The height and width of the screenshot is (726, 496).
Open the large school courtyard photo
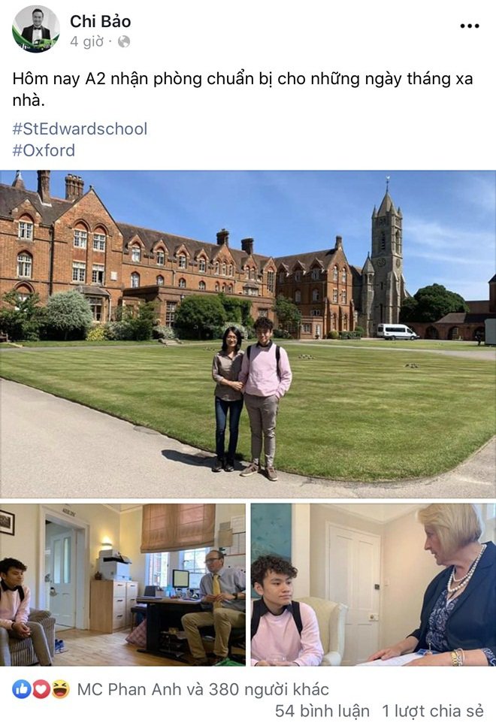247,334
